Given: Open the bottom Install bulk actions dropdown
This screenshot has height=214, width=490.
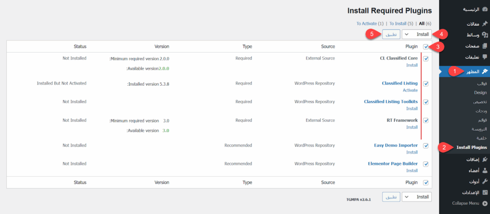Looking at the screenshot, I should pos(417,197).
